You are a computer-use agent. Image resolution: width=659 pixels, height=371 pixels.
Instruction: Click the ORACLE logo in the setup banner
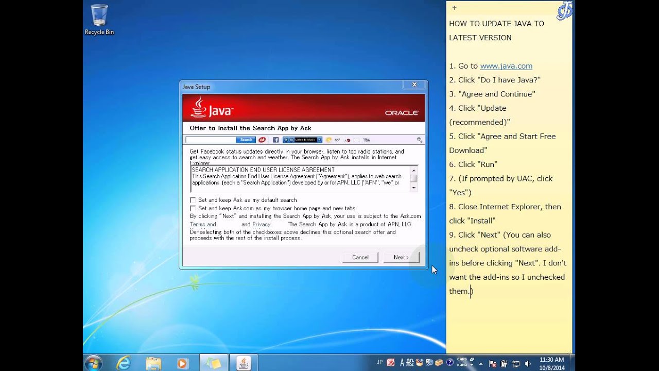pyautogui.click(x=402, y=112)
